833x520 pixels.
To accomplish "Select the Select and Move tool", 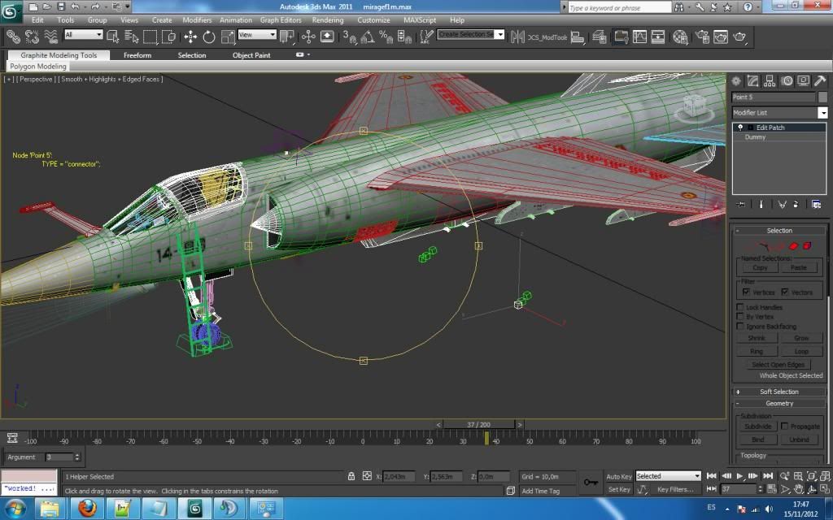I will coord(190,37).
